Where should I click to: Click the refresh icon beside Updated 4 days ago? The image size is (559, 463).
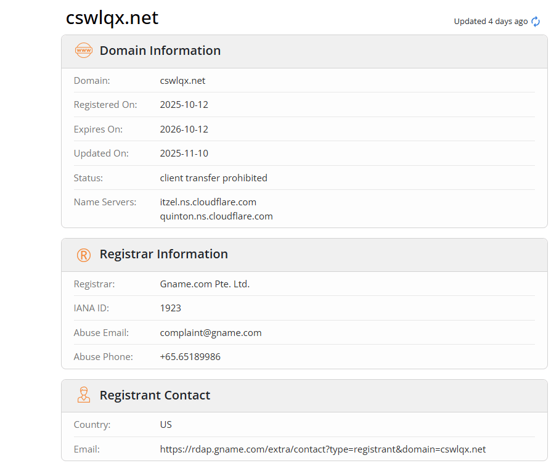click(x=536, y=22)
